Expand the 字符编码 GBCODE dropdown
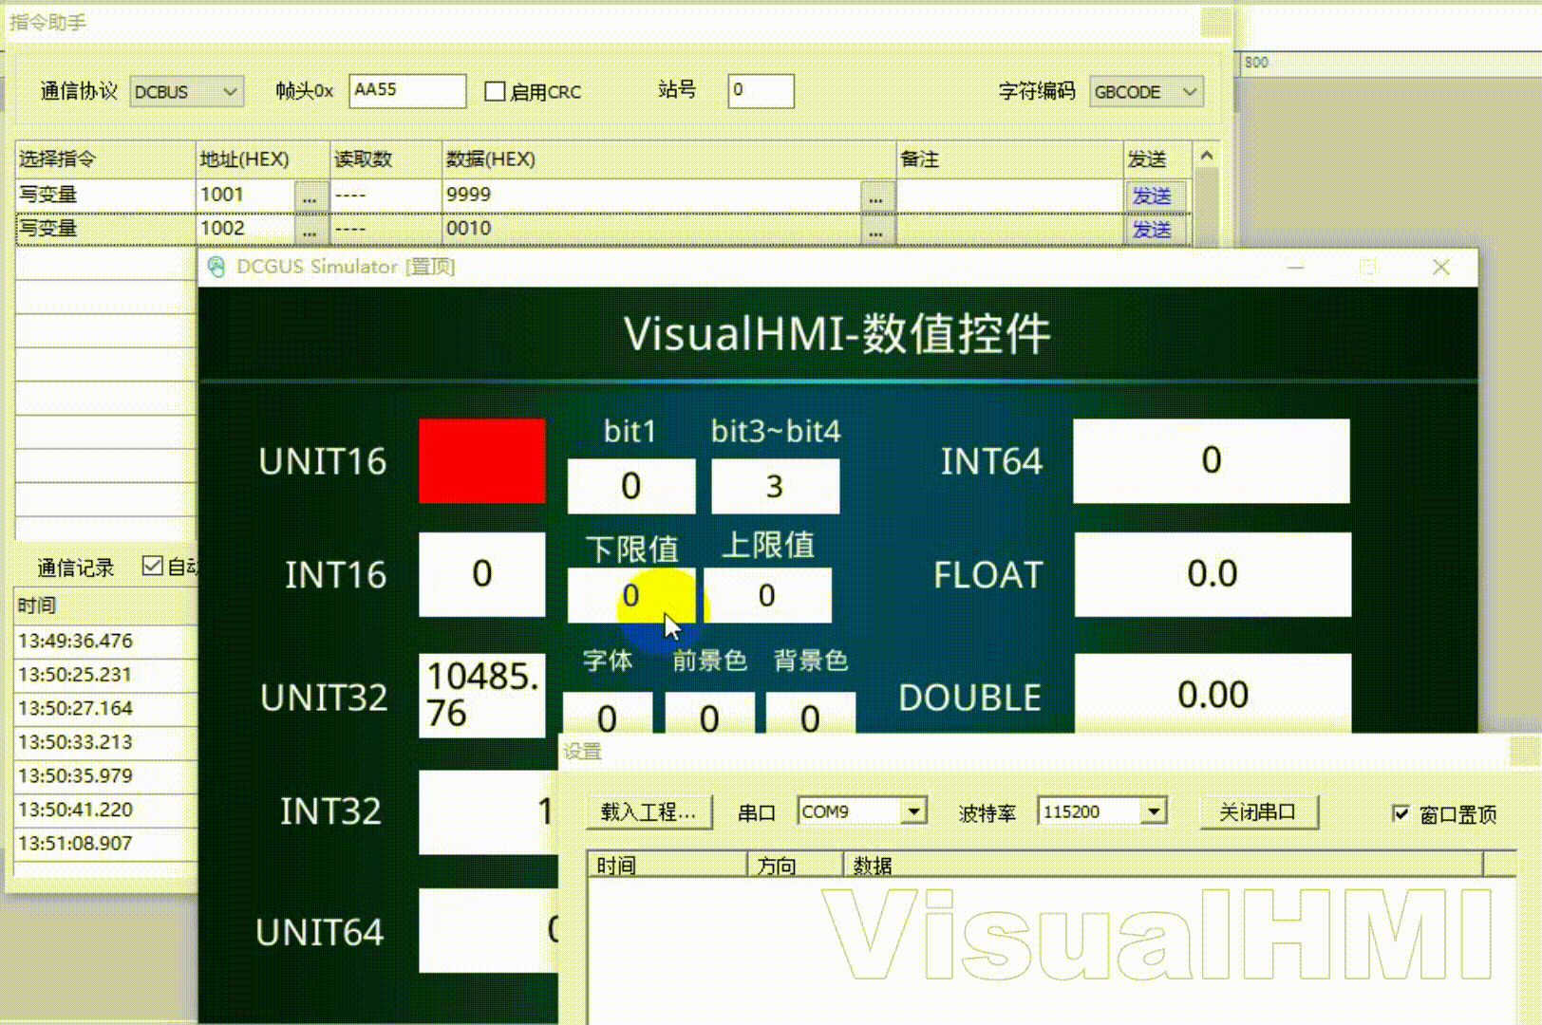 pos(1146,92)
